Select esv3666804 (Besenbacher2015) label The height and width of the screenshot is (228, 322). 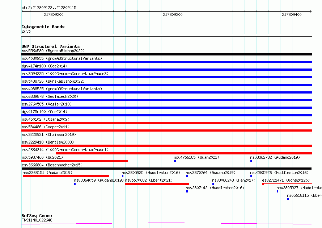click(52, 165)
